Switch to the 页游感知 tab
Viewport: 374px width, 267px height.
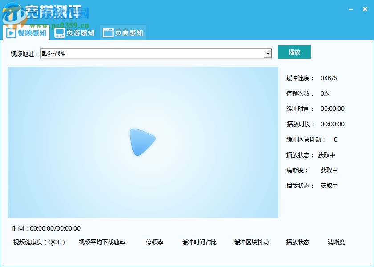74,32
